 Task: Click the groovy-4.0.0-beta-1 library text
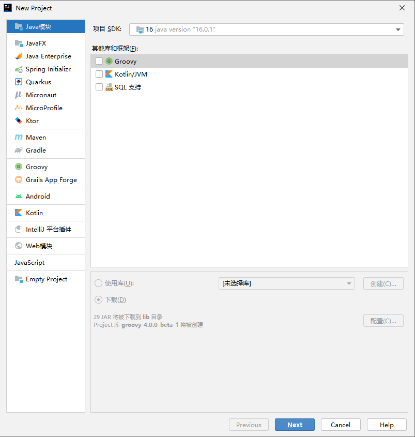coord(150,325)
